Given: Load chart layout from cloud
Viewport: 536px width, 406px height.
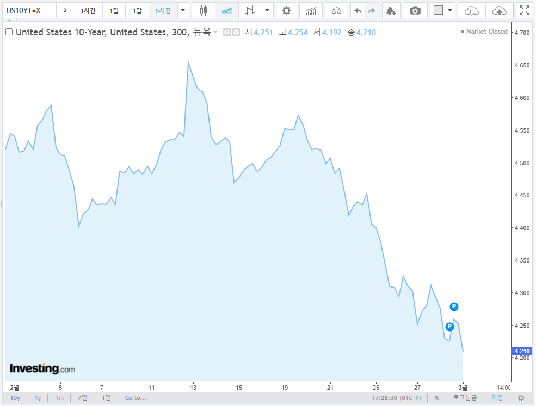Looking at the screenshot, I should pos(472,10).
